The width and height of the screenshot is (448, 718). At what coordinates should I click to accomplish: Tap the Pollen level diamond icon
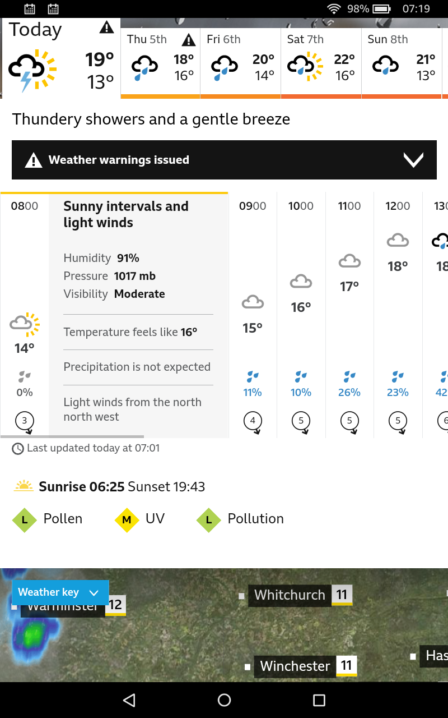(x=24, y=520)
